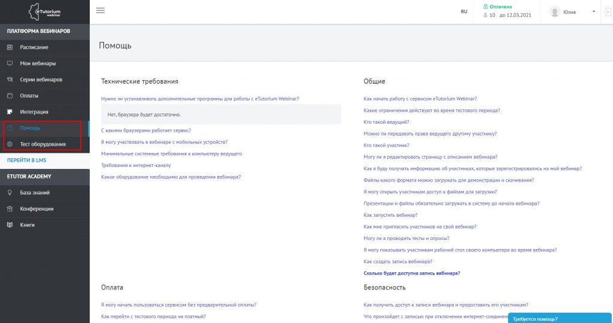Open 'Как запустить вебинар?' question
The image size is (613, 323).
[x=390, y=215]
